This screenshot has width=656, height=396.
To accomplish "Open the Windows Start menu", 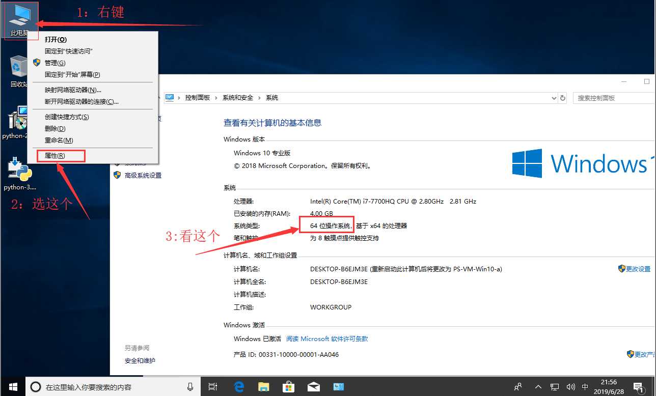I will (x=12, y=386).
